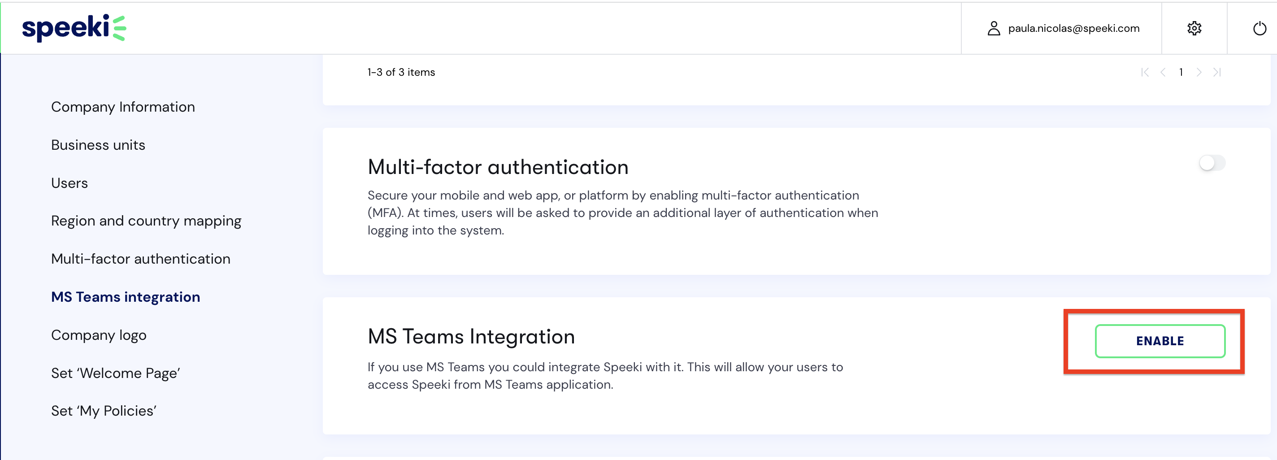
Task: Go to next page arrow
Action: coord(1199,72)
